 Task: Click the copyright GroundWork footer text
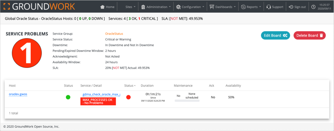pos(31,127)
